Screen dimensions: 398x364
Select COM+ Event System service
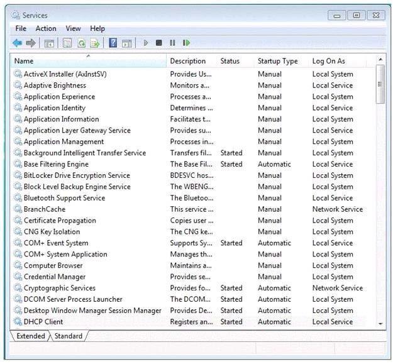point(56,243)
